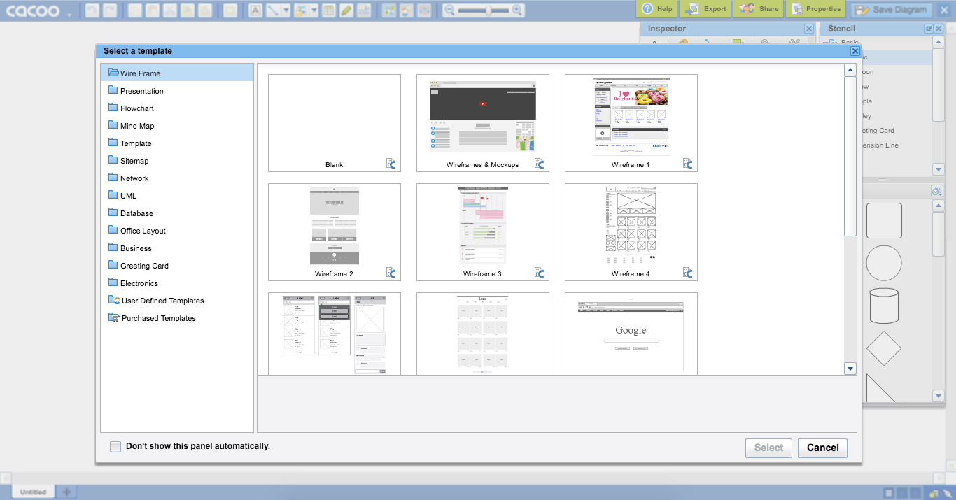The width and height of the screenshot is (956, 500).
Task: Click the template list scroll down arrow
Action: (850, 369)
